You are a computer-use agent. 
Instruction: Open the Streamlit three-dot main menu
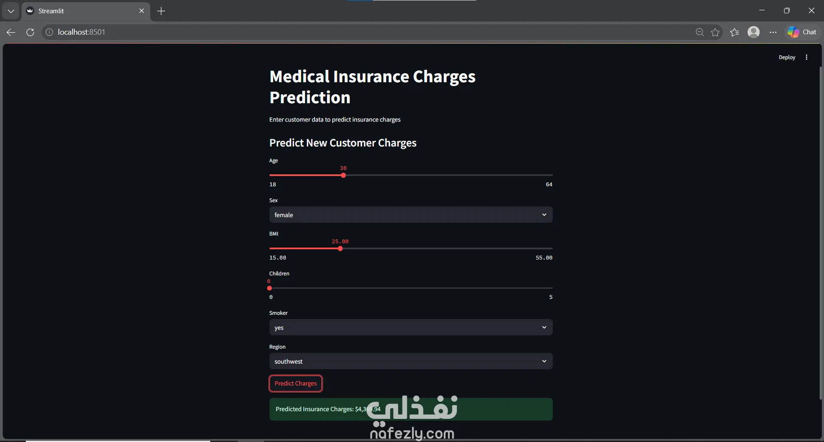(806, 57)
